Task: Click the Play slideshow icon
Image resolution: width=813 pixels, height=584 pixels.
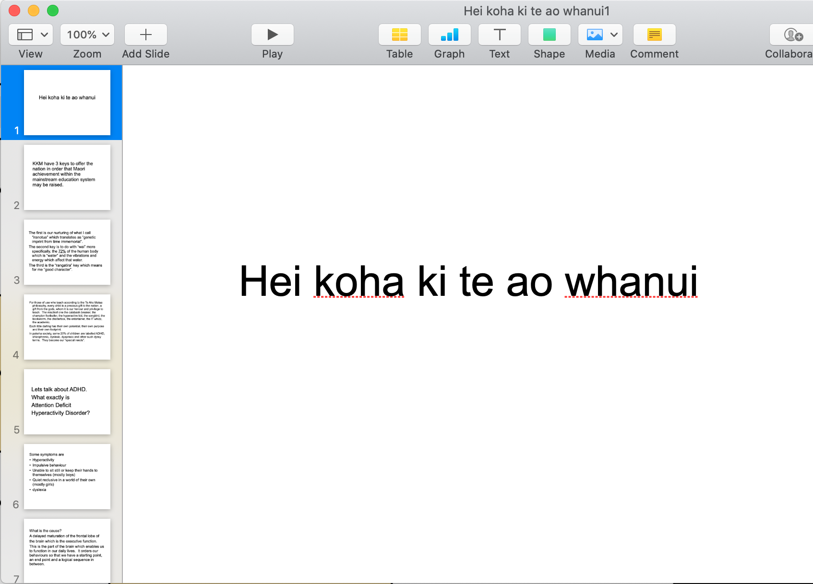Action: pyautogui.click(x=272, y=35)
